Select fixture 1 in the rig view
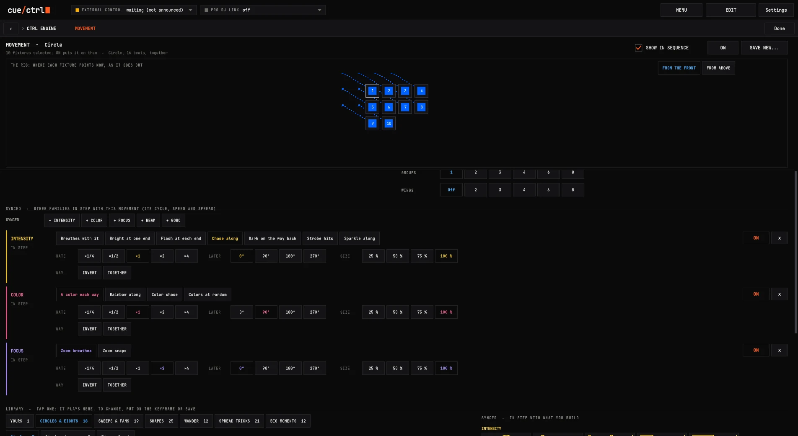The width and height of the screenshot is (798, 436). pos(372,91)
